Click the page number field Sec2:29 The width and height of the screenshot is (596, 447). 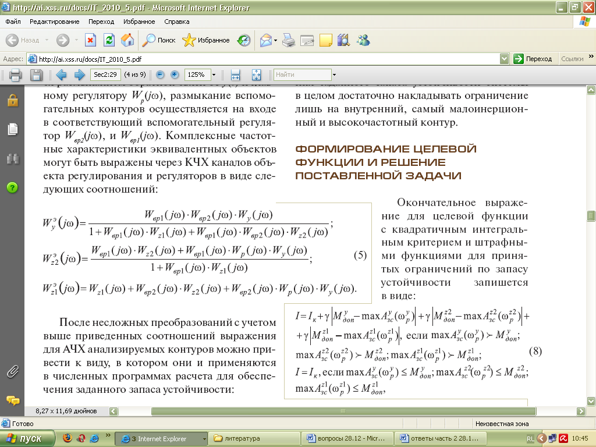pos(105,74)
